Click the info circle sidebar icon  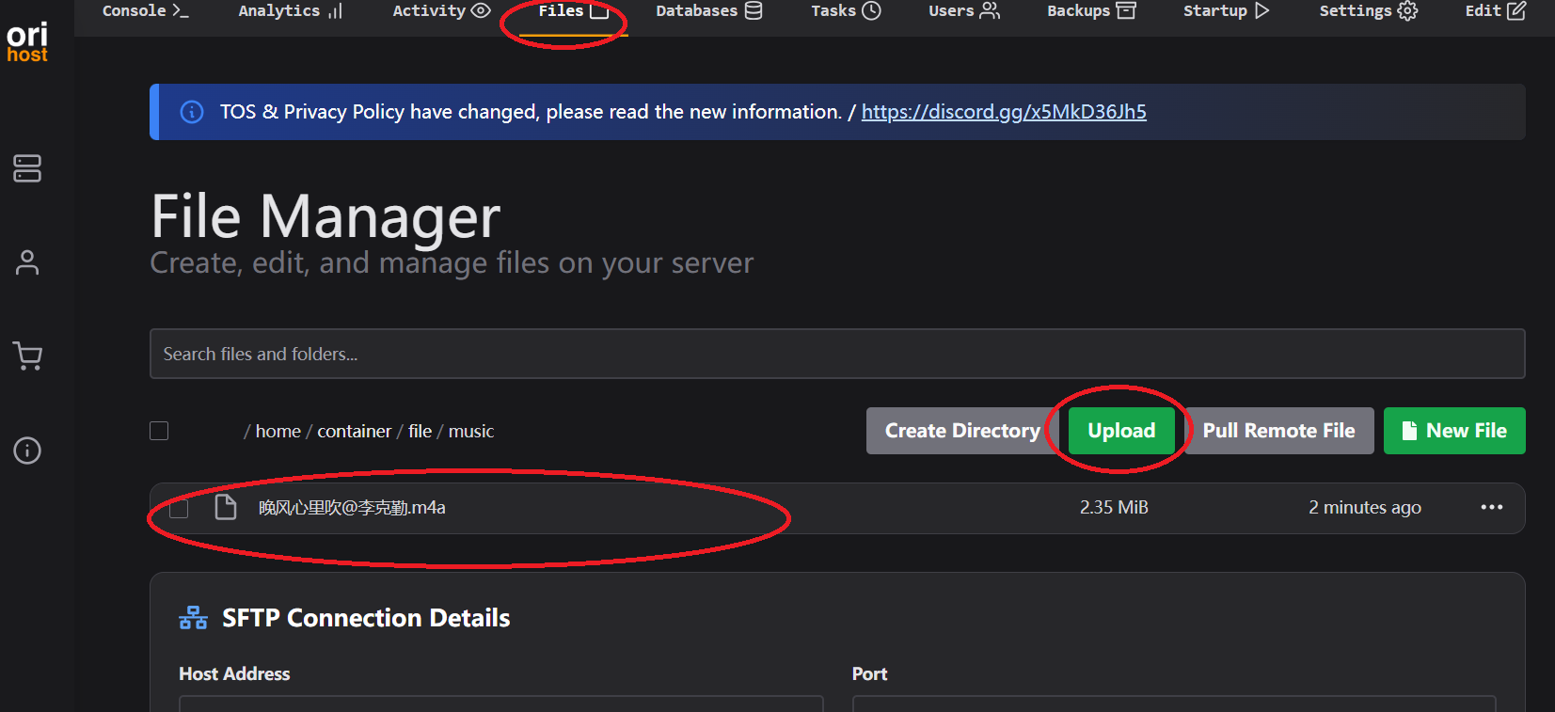click(x=27, y=451)
